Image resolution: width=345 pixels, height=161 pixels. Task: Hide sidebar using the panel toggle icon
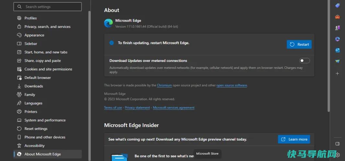[337, 144]
